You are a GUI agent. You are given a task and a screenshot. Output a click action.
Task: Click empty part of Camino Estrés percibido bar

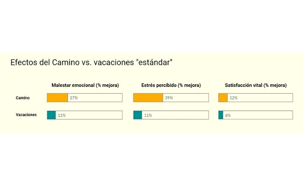191,98
